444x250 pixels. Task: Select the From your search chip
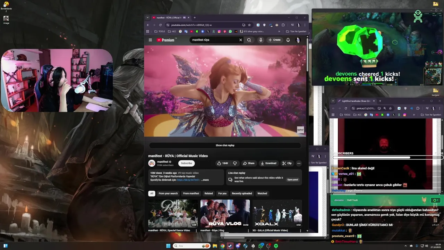coord(168,193)
